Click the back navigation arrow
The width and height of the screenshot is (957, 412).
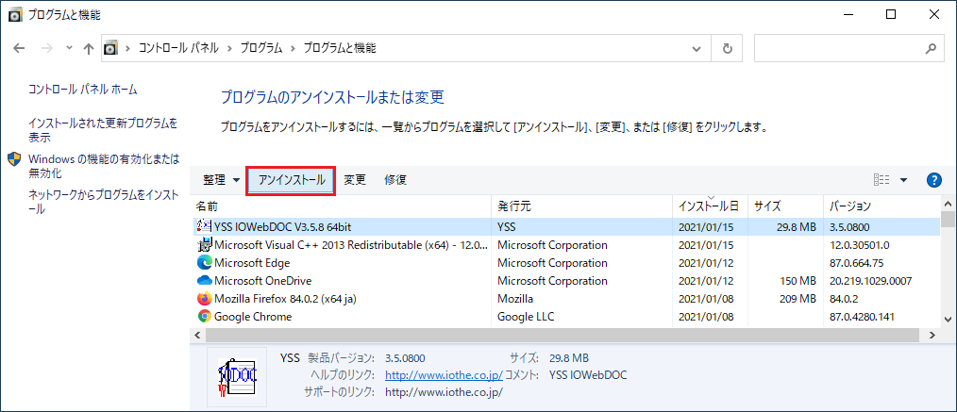(x=19, y=48)
